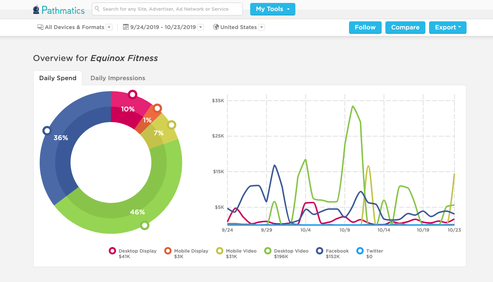Viewport: 493px width, 282px height.
Task: Click the Facebook marker on donut chart
Action: [47, 131]
